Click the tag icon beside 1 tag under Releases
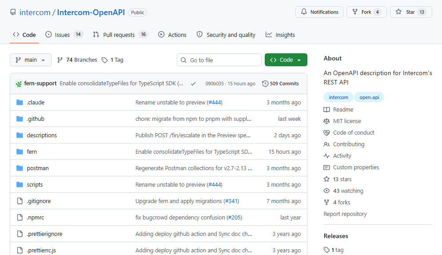The height and width of the screenshot is (255, 442). coord(327,250)
